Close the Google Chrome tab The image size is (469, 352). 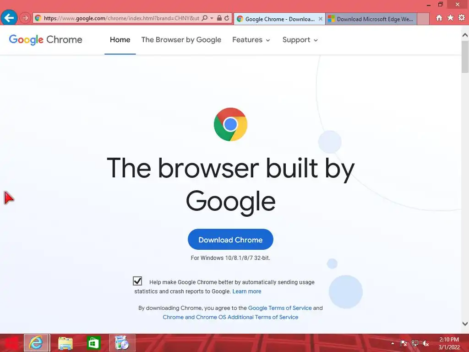pos(320,19)
